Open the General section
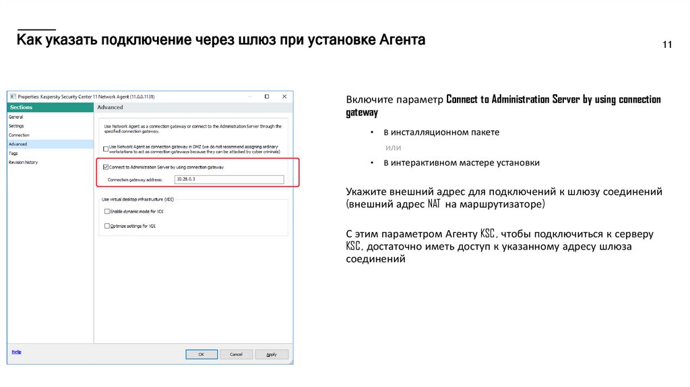 point(16,117)
